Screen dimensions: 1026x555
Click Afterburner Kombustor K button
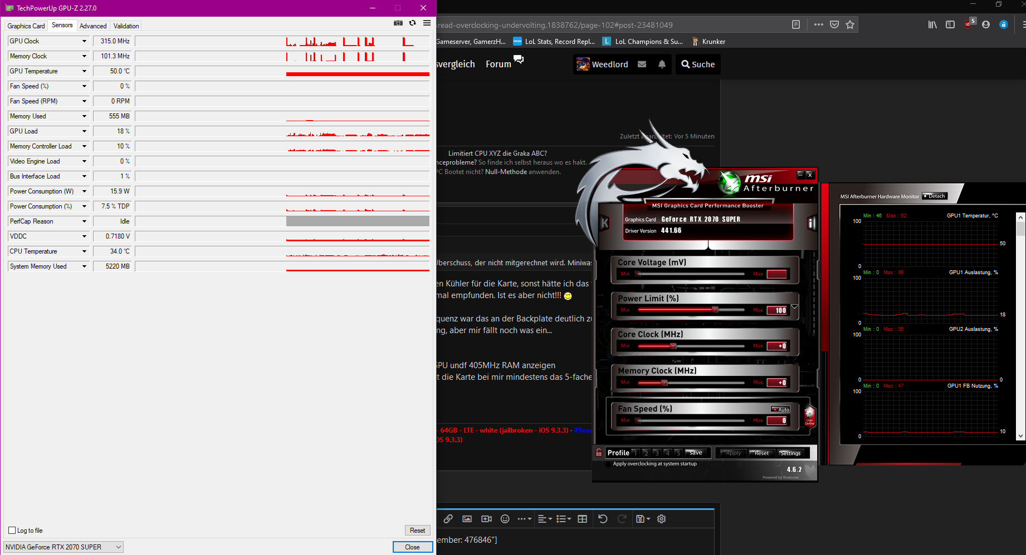pos(604,224)
